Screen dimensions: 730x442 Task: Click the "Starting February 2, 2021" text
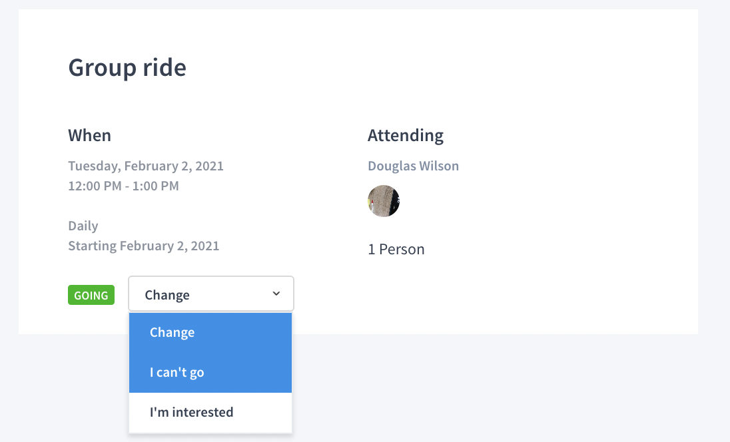(144, 246)
